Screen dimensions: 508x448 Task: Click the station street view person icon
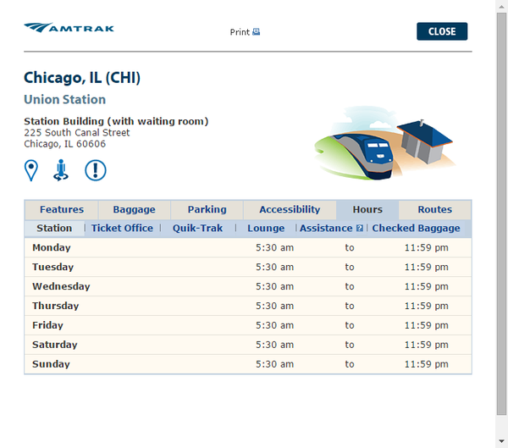61,170
